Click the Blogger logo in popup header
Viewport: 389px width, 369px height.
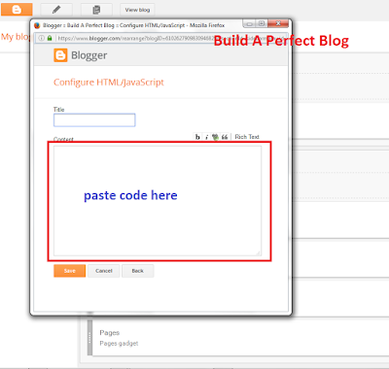click(x=81, y=55)
